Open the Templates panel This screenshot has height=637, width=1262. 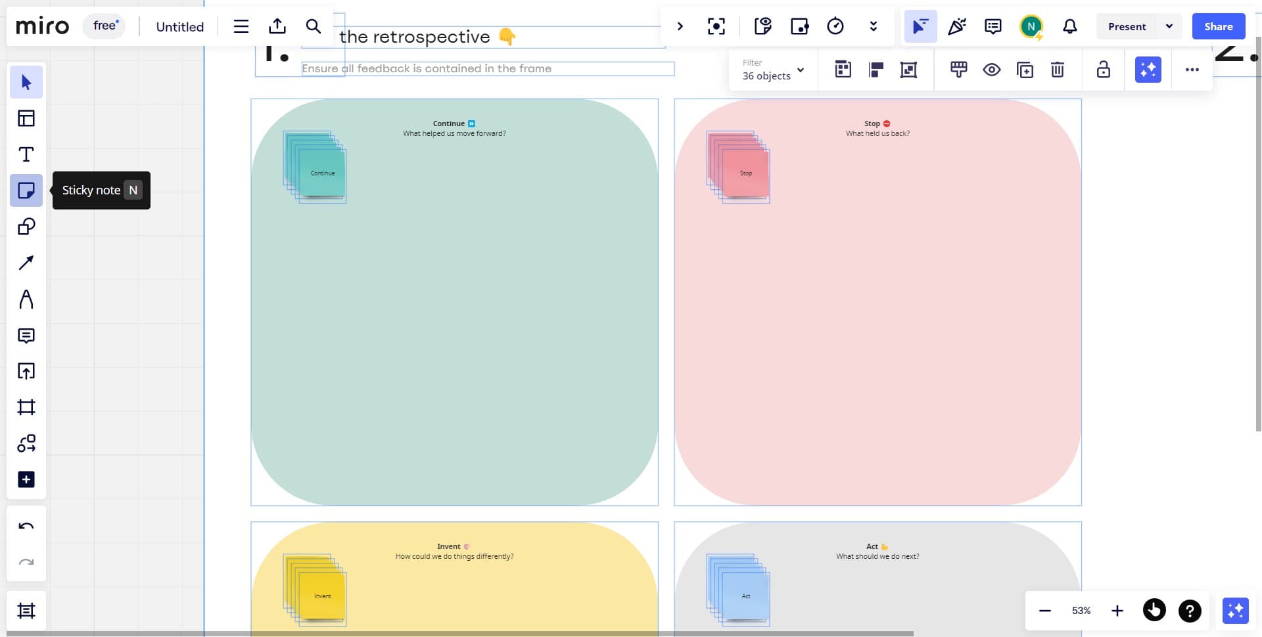[26, 118]
